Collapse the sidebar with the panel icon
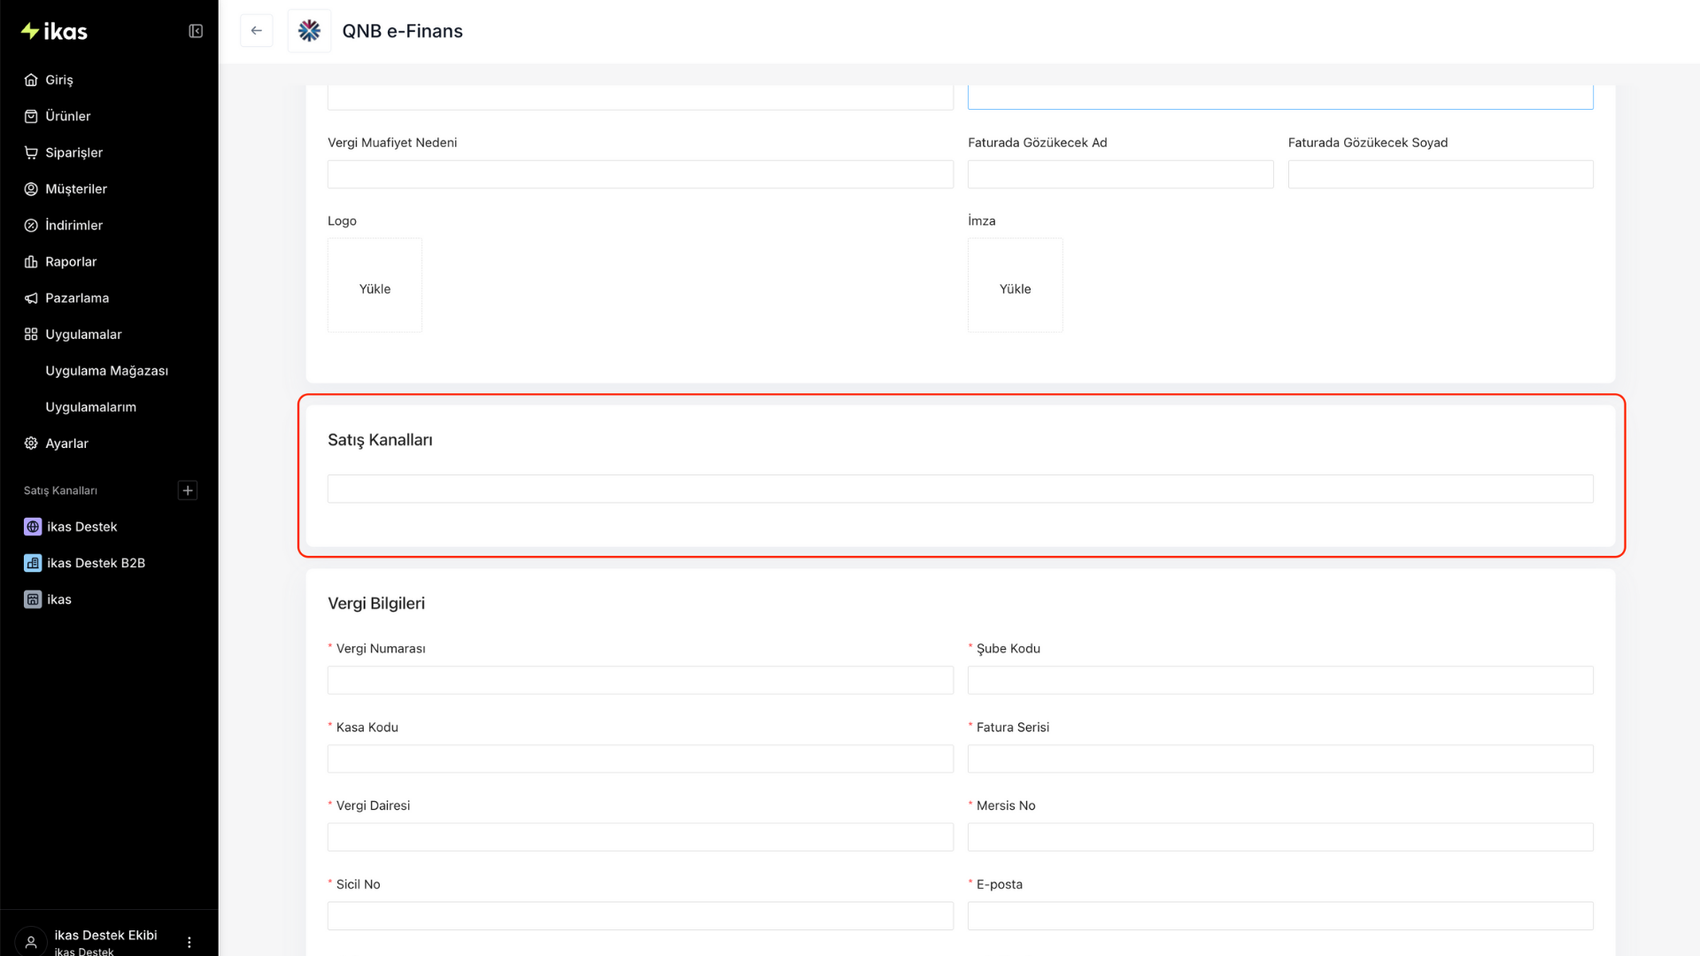This screenshot has height=956, width=1700. 196,31
